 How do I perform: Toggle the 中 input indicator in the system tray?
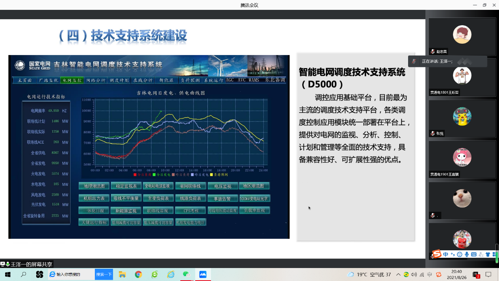click(x=430, y=274)
